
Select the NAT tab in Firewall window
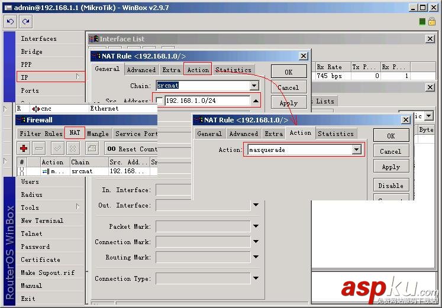click(75, 132)
